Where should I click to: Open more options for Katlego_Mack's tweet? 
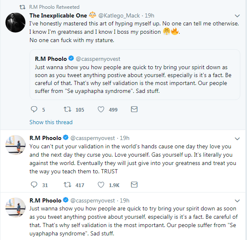click(237, 16)
